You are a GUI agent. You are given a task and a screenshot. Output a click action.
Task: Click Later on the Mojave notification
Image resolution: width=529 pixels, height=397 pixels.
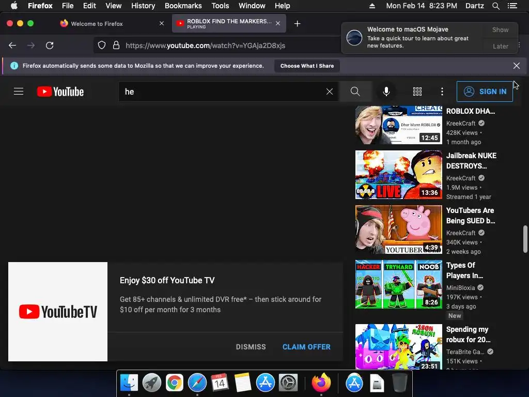point(500,46)
